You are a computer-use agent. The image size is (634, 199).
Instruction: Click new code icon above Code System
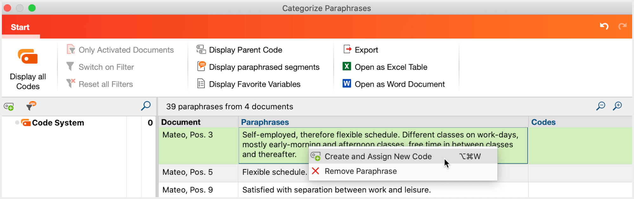[x=9, y=106]
